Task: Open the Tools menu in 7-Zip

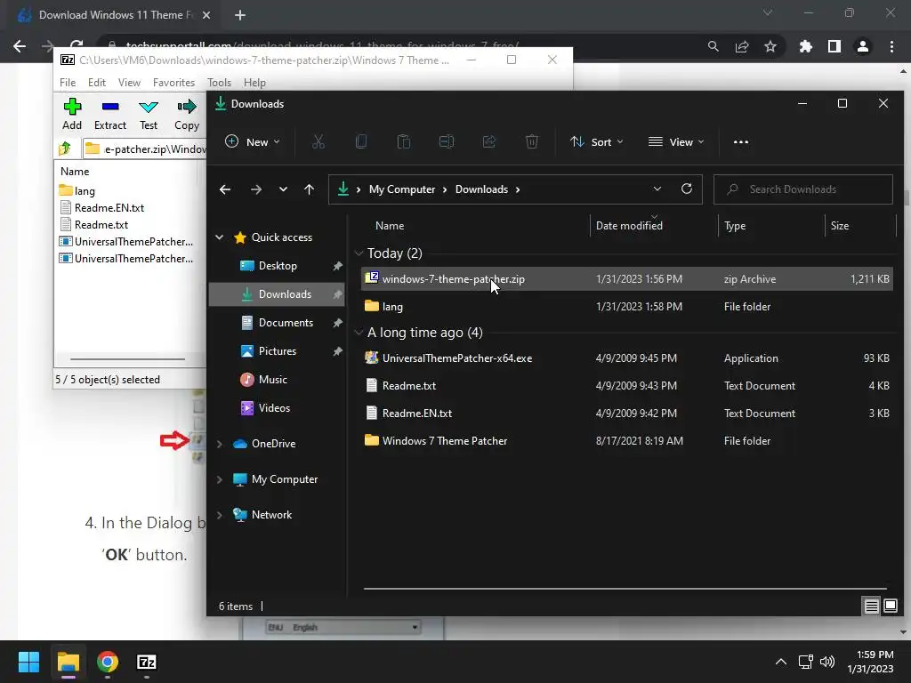Action: pyautogui.click(x=220, y=83)
